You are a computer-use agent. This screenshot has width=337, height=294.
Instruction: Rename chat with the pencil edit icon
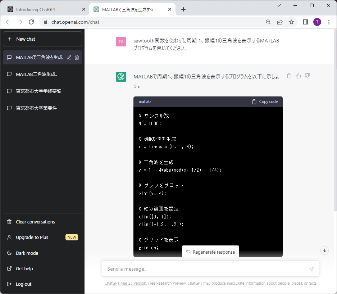(69, 58)
